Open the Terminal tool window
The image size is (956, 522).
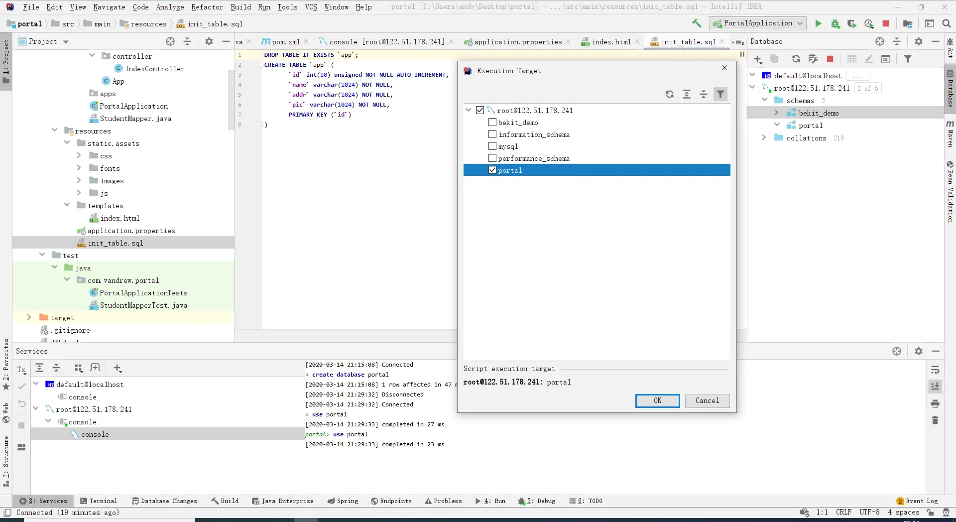[99, 501]
